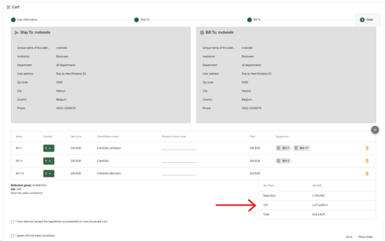The image size is (385, 241).
Task: Click the Reduction group Academics text
Action: pyautogui.click(x=29, y=185)
